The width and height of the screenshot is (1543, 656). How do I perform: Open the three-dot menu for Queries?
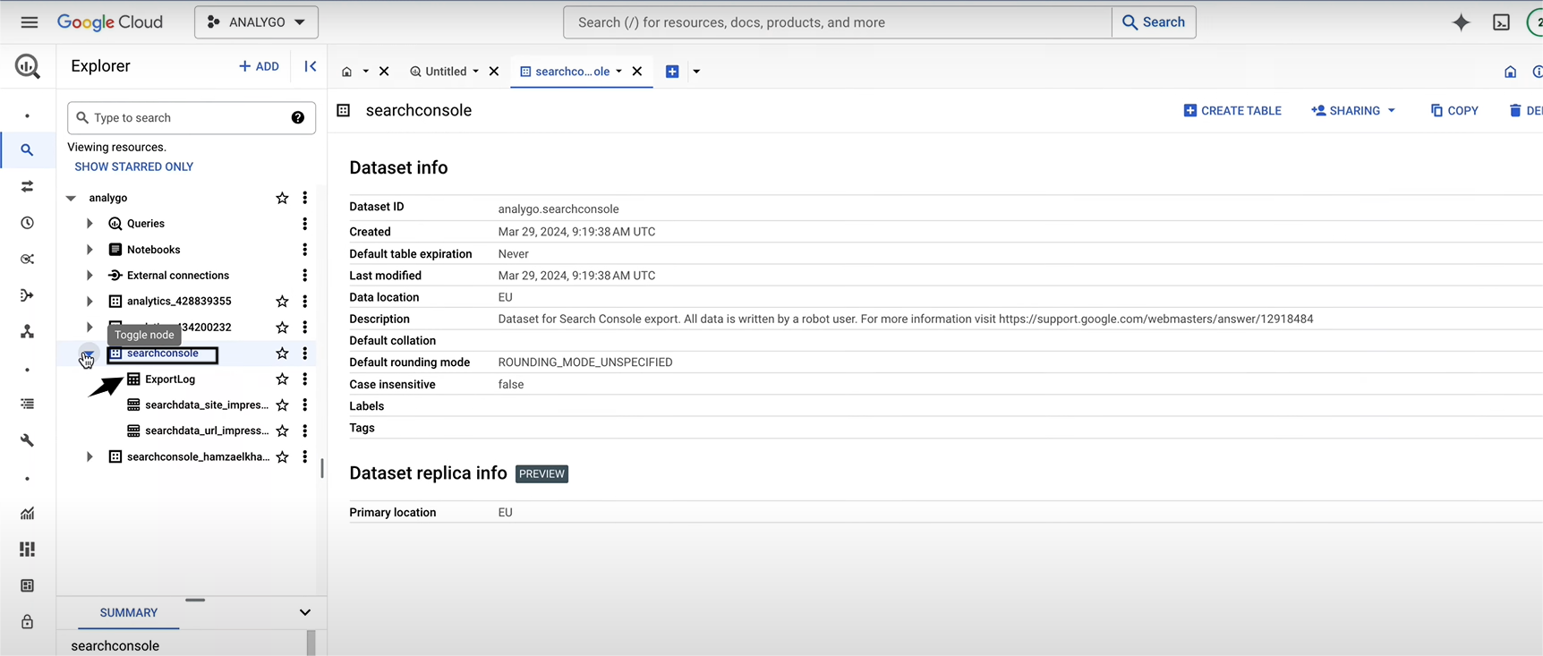coord(305,224)
